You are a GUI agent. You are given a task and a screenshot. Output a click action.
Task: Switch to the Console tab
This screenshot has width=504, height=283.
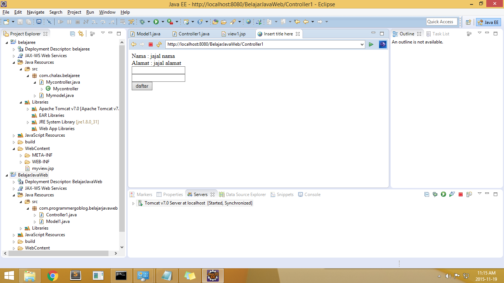pyautogui.click(x=309, y=195)
